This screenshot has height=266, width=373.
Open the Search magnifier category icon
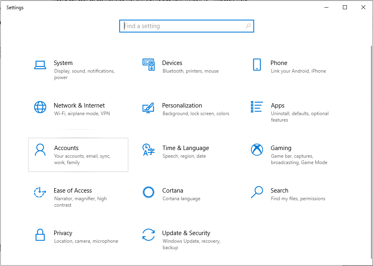click(x=257, y=192)
